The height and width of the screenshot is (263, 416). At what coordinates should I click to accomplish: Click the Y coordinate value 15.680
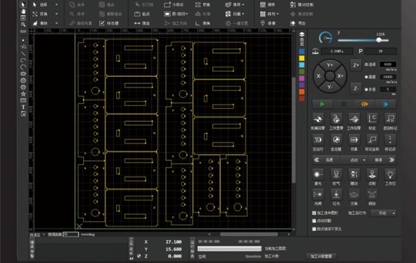(x=174, y=249)
